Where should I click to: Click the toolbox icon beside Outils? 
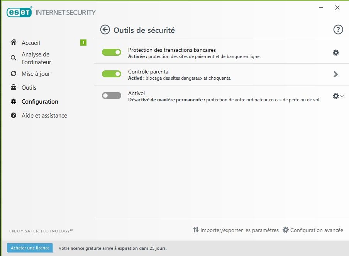[14, 87]
